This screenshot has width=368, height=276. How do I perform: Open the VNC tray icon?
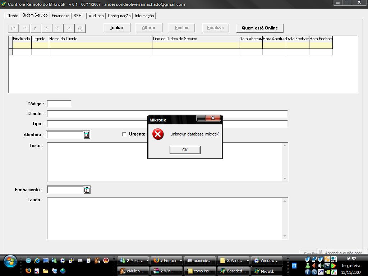pos(333,272)
